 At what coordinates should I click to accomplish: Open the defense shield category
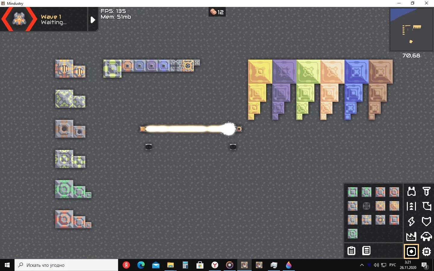pos(426,221)
